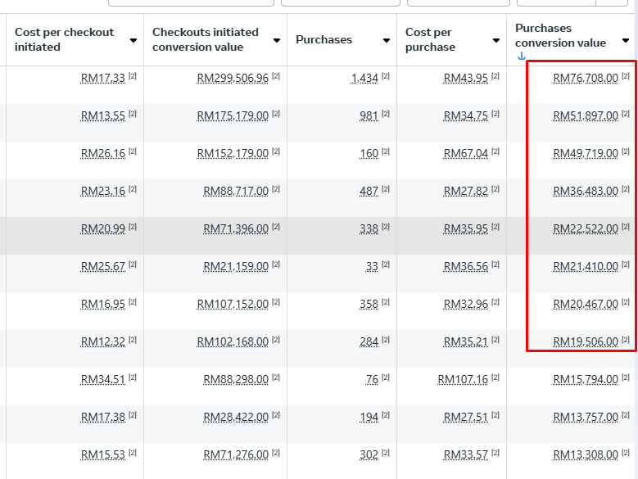The height and width of the screenshot is (479, 638).
Task: Click the 981 purchases value
Action: coord(369,116)
